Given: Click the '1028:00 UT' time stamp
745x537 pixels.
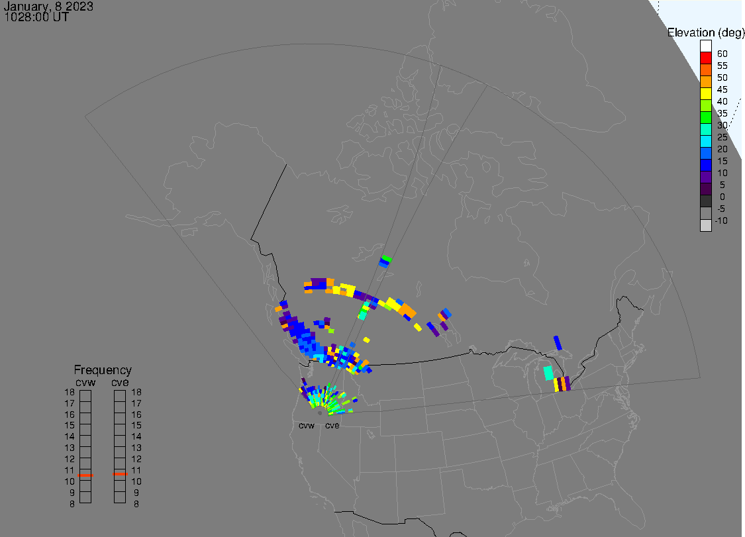Looking at the screenshot, I should (36, 17).
